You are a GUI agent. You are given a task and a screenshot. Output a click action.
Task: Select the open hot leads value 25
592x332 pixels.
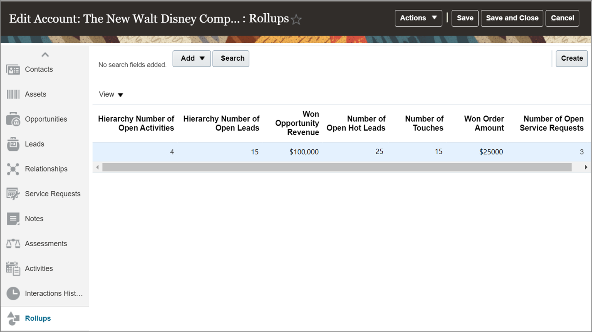tap(379, 152)
